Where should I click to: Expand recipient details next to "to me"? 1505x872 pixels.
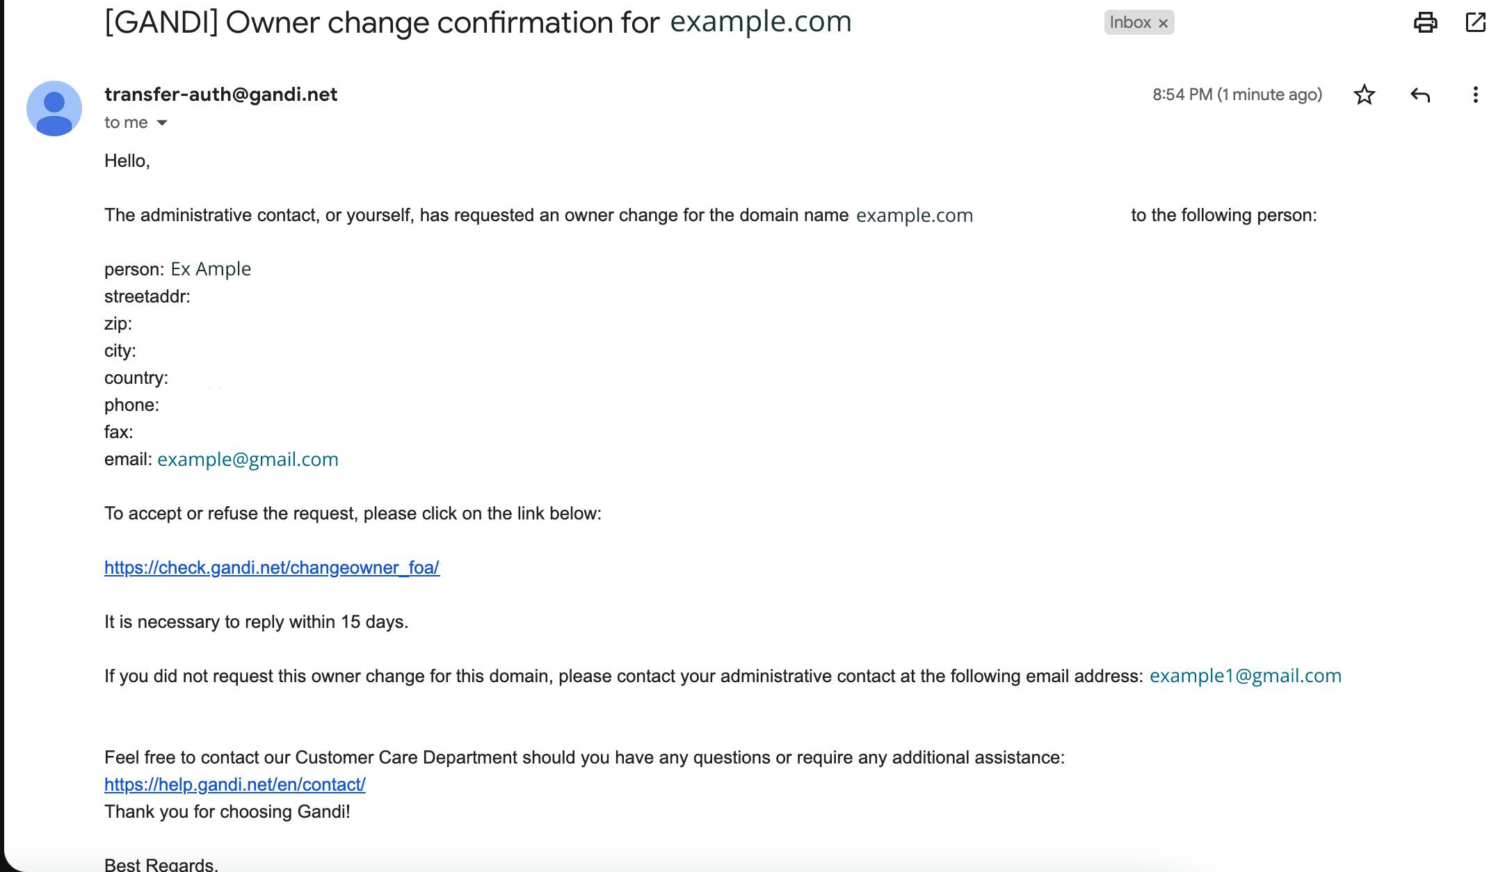(x=162, y=123)
